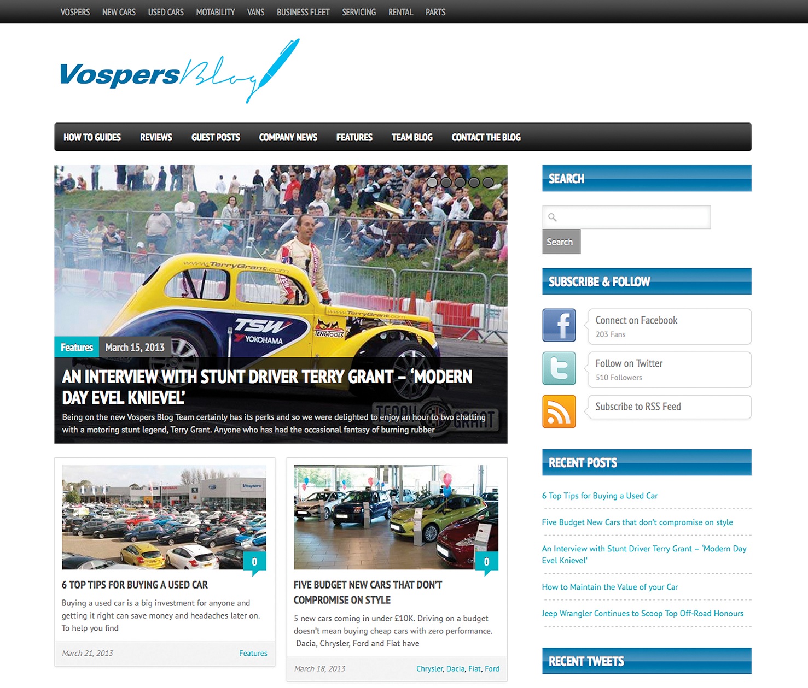Click 'March 18, 2013' post date
The height and width of the screenshot is (688, 808).
[x=319, y=668]
